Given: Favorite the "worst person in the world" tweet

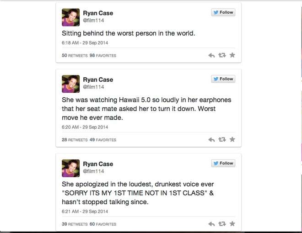Looking at the screenshot, I should point(232,55).
